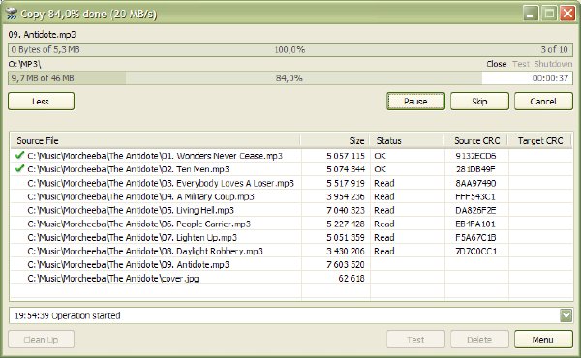Click the Clean Up button
581x358 pixels.
41,339
